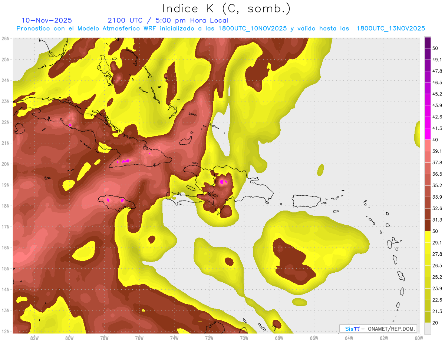This screenshot has width=445, height=343.
Task: Click the '70W' longitude label
Action: click(244, 338)
